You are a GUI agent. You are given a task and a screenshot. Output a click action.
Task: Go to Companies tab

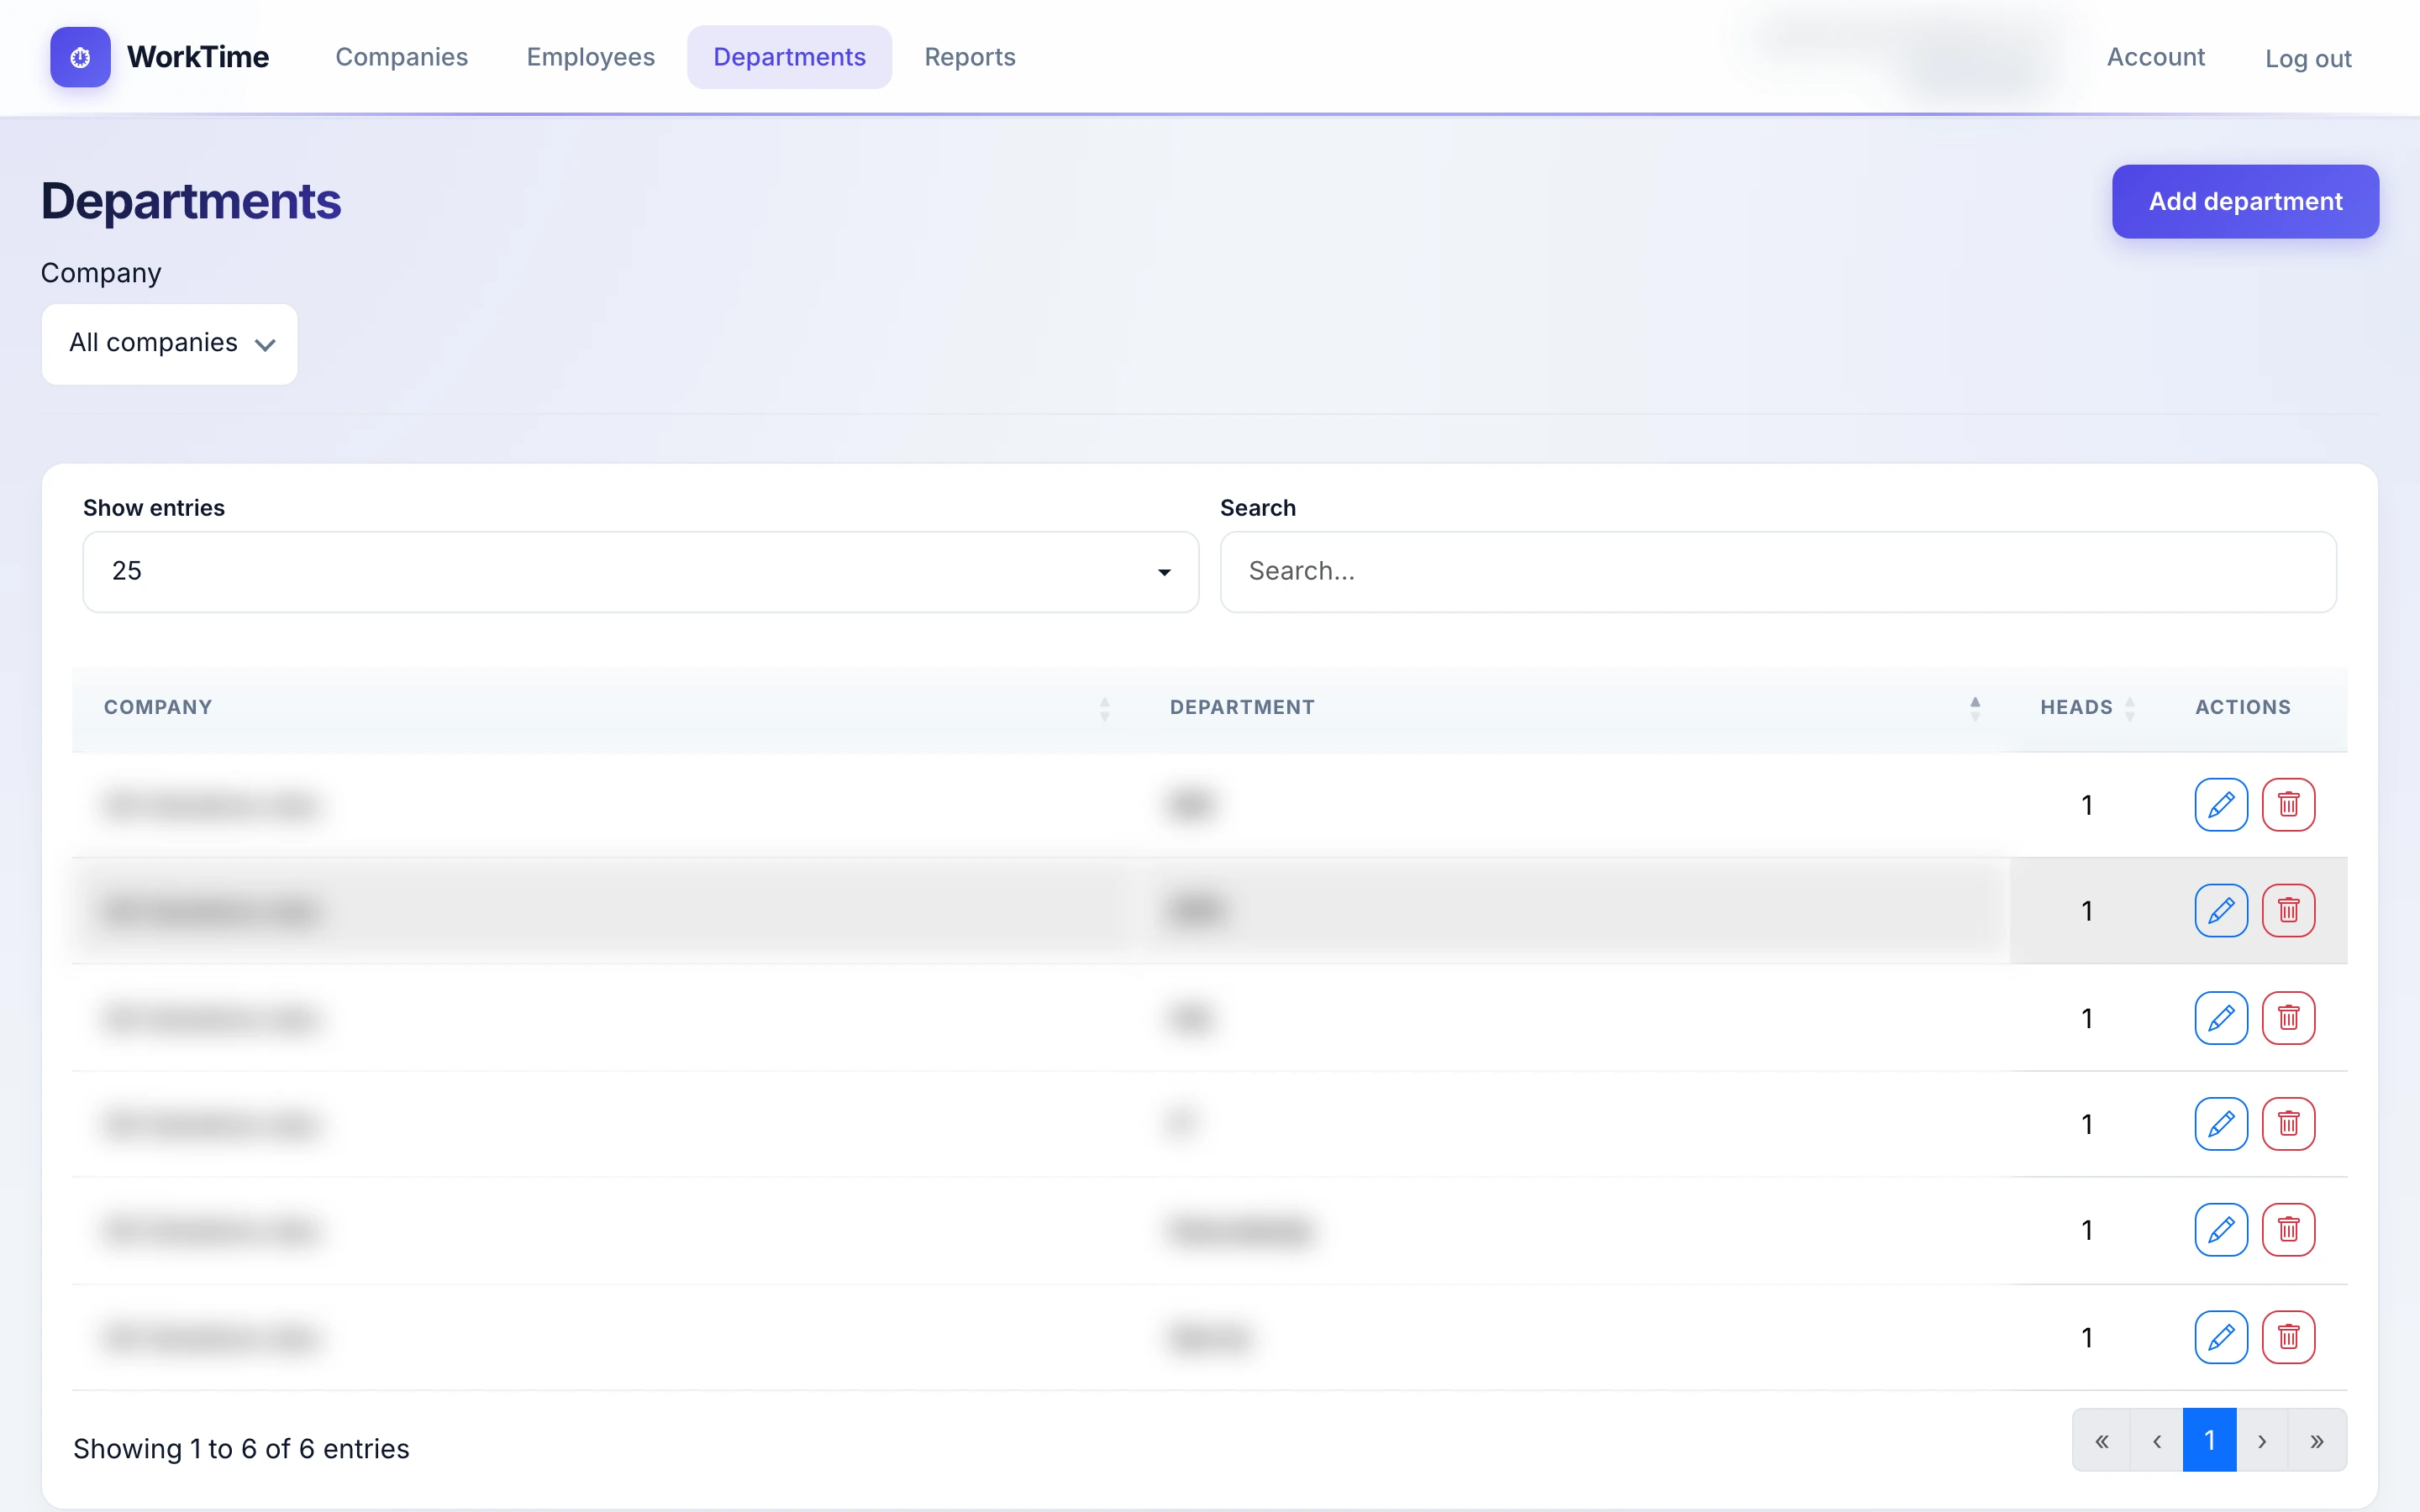coord(402,57)
